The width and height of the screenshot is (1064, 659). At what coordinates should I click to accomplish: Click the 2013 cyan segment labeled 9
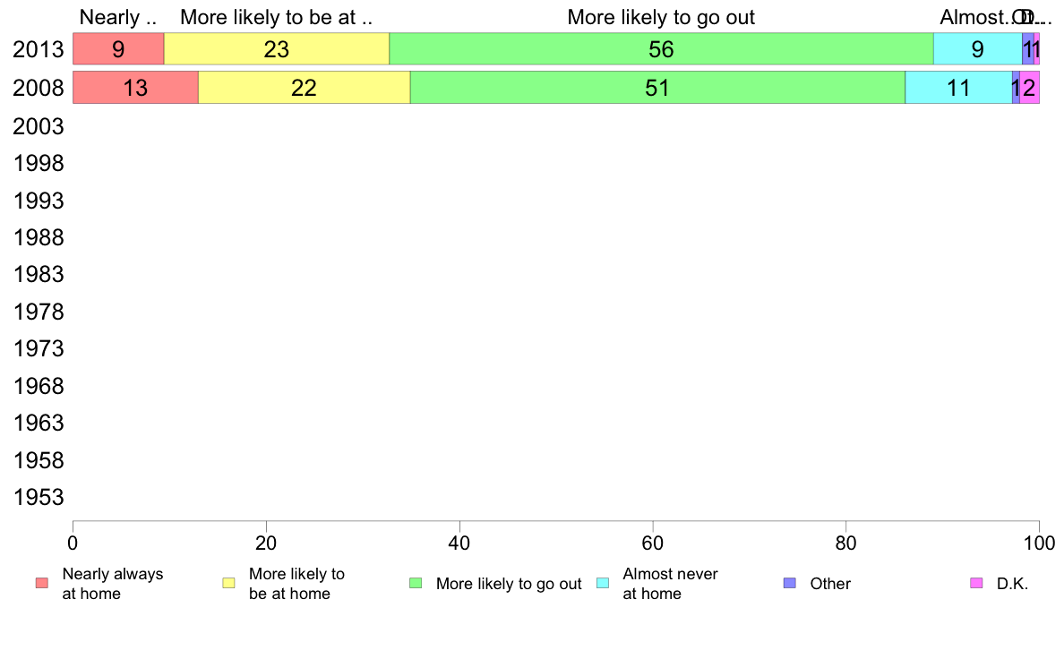(x=978, y=49)
